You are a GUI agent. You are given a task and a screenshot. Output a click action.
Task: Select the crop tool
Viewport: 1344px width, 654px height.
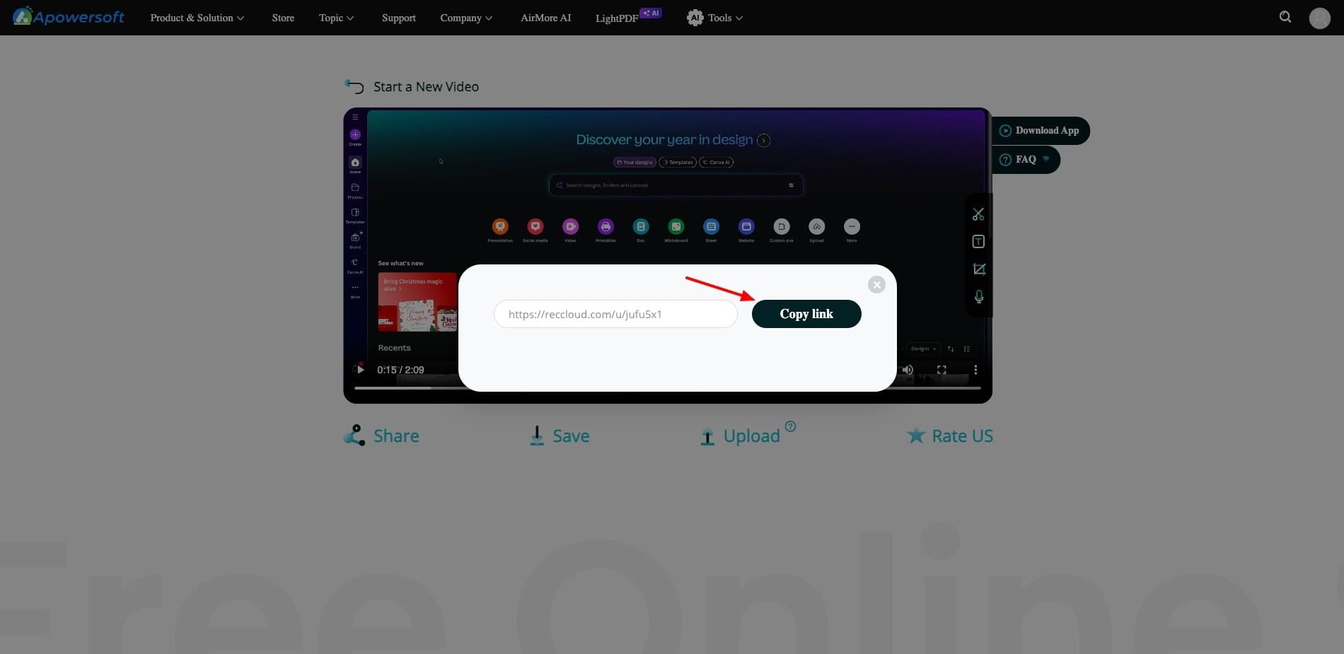[x=979, y=269]
